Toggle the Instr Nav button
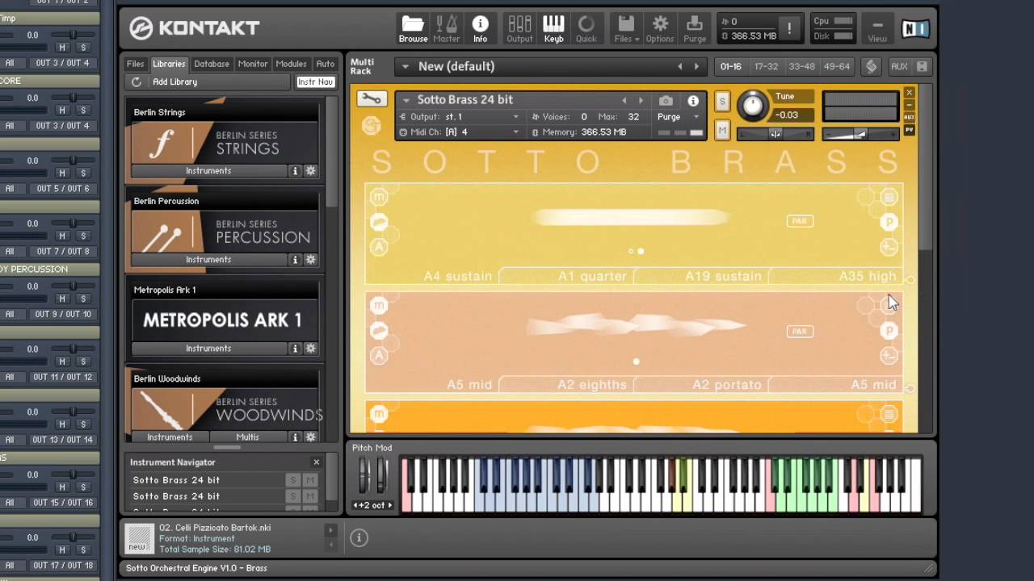The width and height of the screenshot is (1034, 581). [315, 82]
